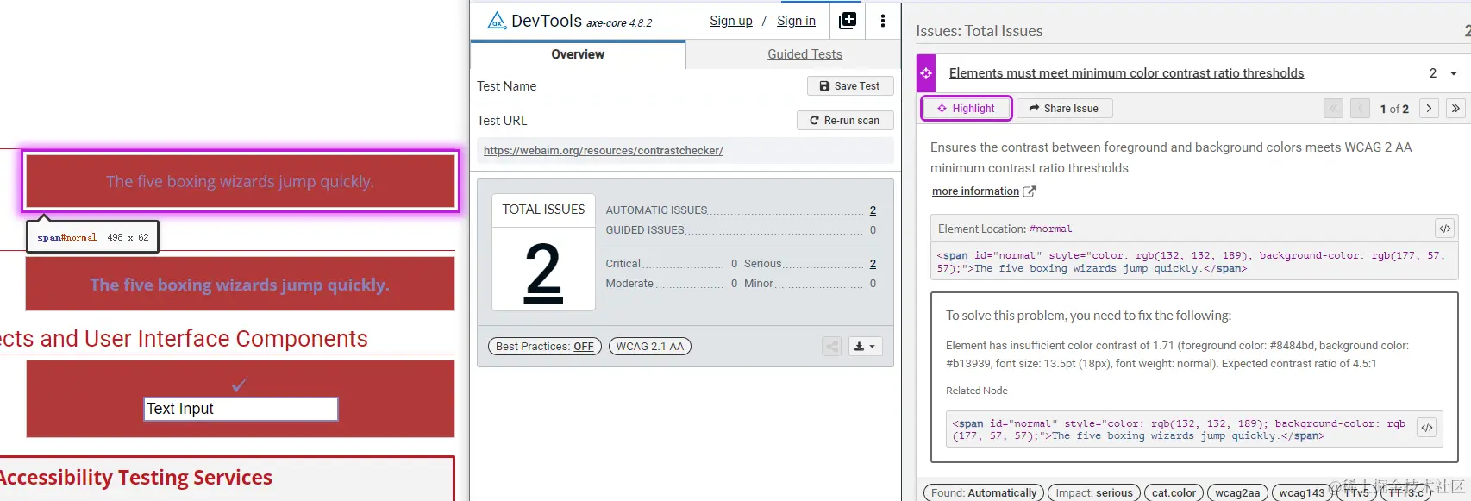
Task: Open the color contrast thresholds rule link
Action: [1126, 73]
